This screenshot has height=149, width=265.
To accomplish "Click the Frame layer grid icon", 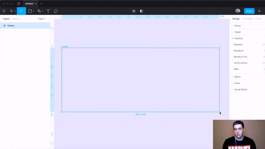I will tap(5, 26).
